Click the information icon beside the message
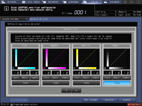This screenshot has height=106, width=142. point(6,8)
